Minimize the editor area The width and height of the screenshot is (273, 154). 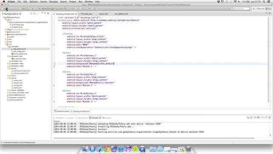click(266, 13)
